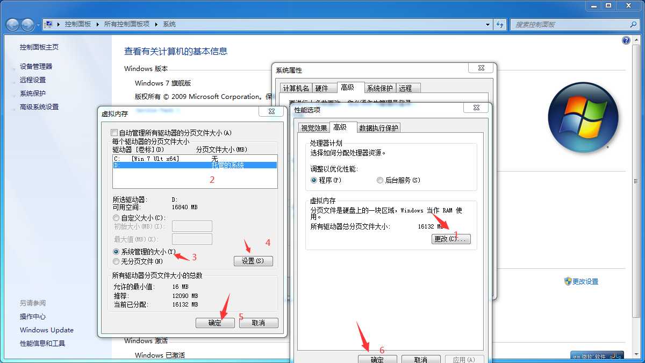Open 系统保护 link in sidebar
Screen dimensions: 645x363
[33, 93]
